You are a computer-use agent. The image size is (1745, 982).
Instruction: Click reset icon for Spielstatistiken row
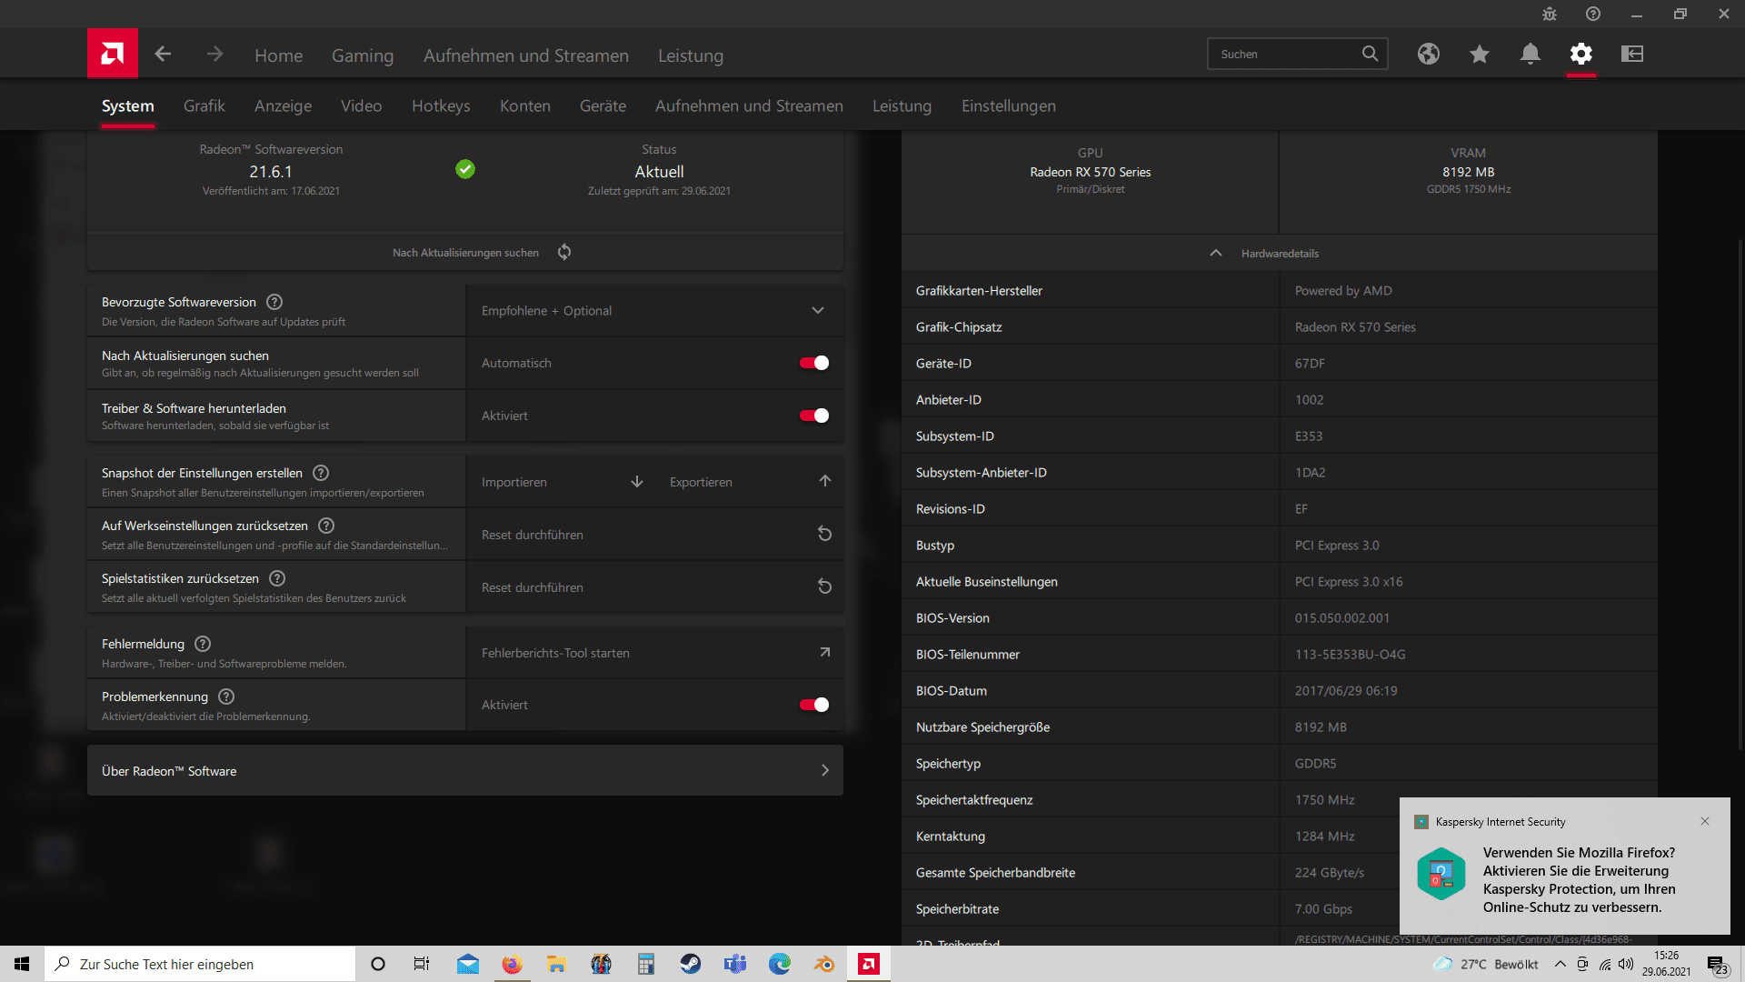coord(824,586)
